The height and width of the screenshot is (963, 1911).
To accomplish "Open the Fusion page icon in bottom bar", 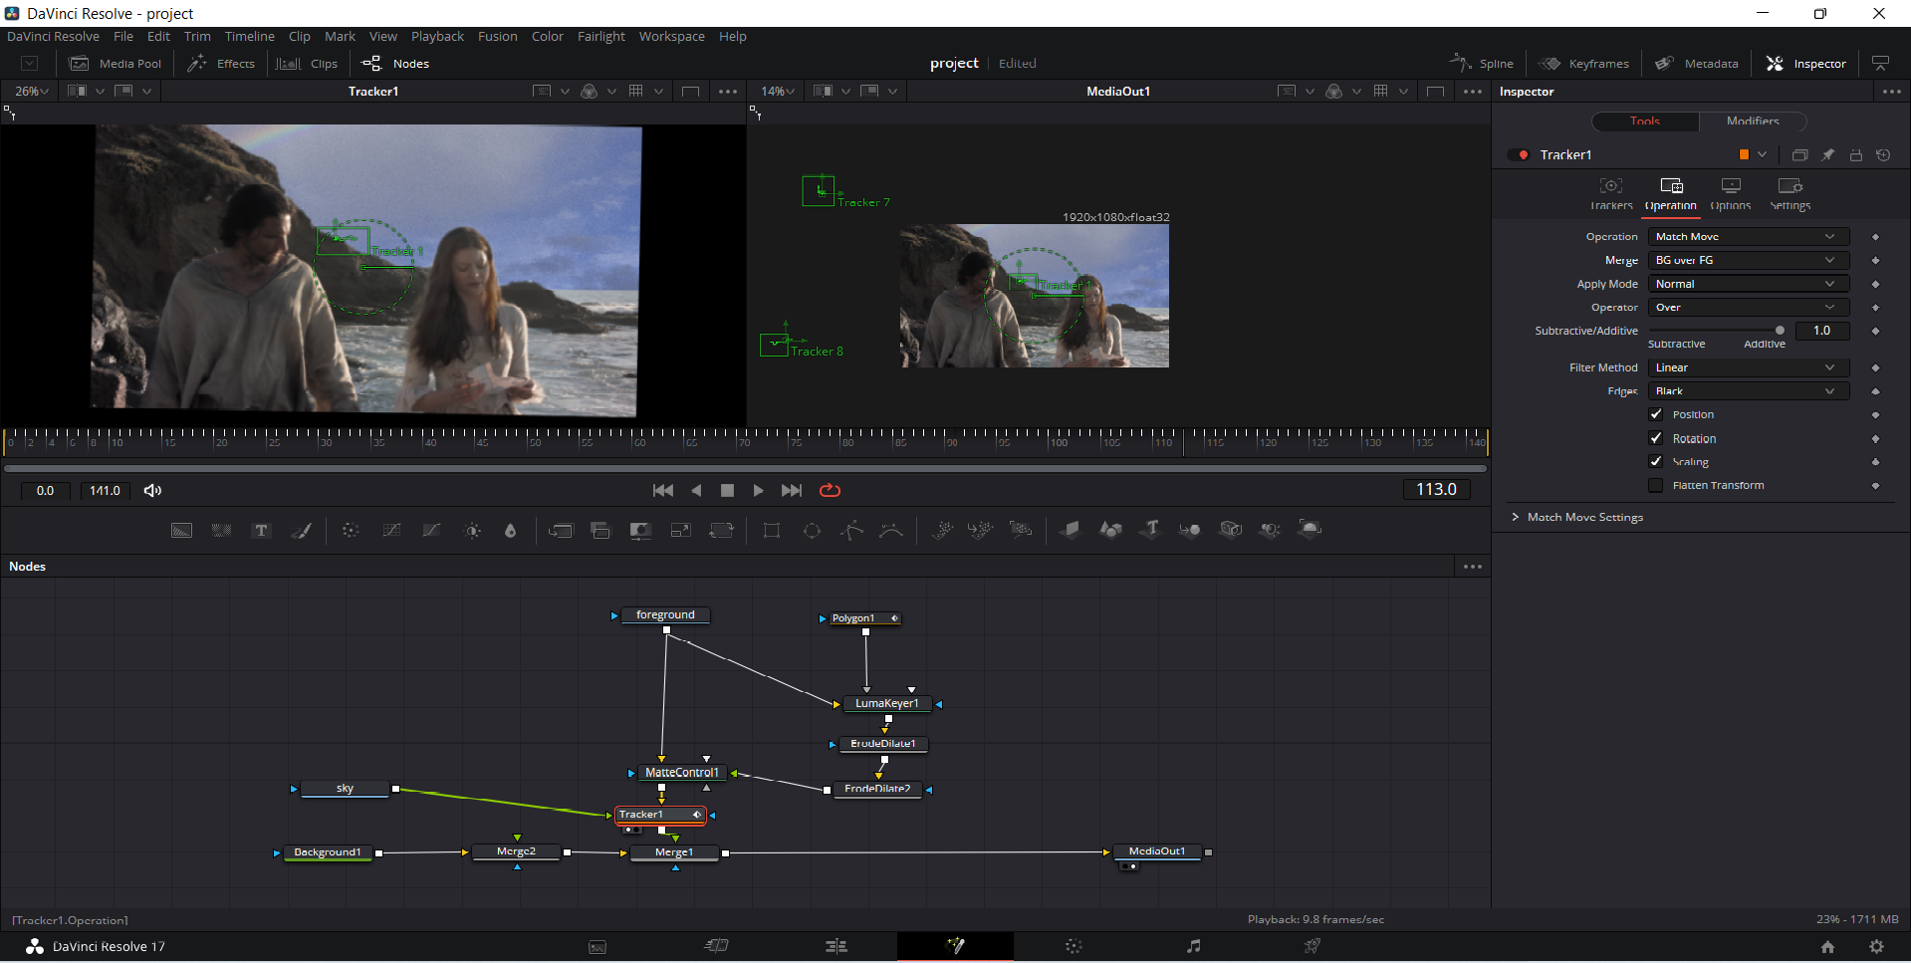I will point(955,946).
